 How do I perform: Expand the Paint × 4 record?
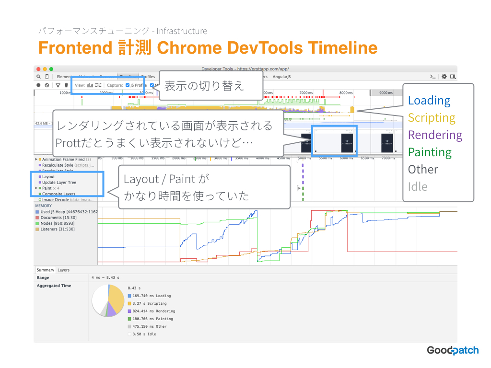point(36,188)
